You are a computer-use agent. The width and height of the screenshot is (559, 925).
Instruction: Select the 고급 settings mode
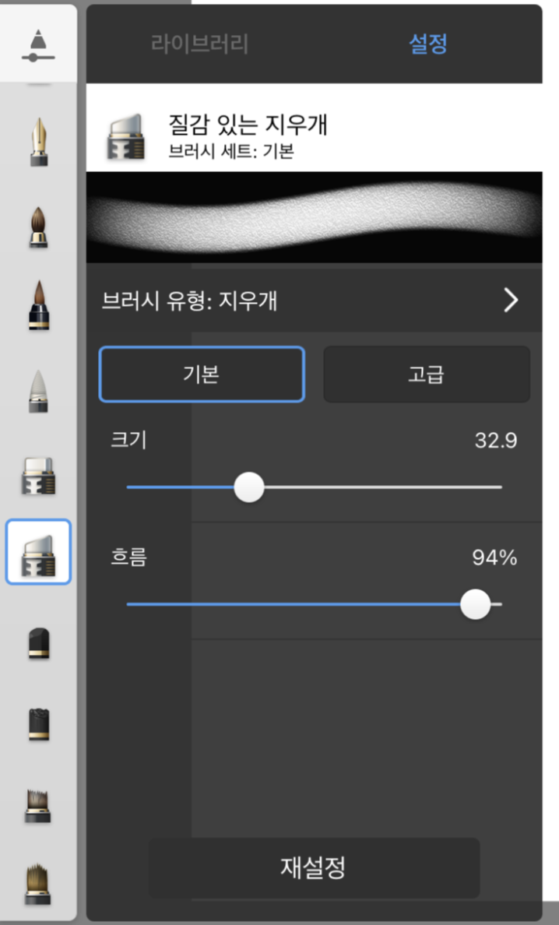(x=427, y=374)
